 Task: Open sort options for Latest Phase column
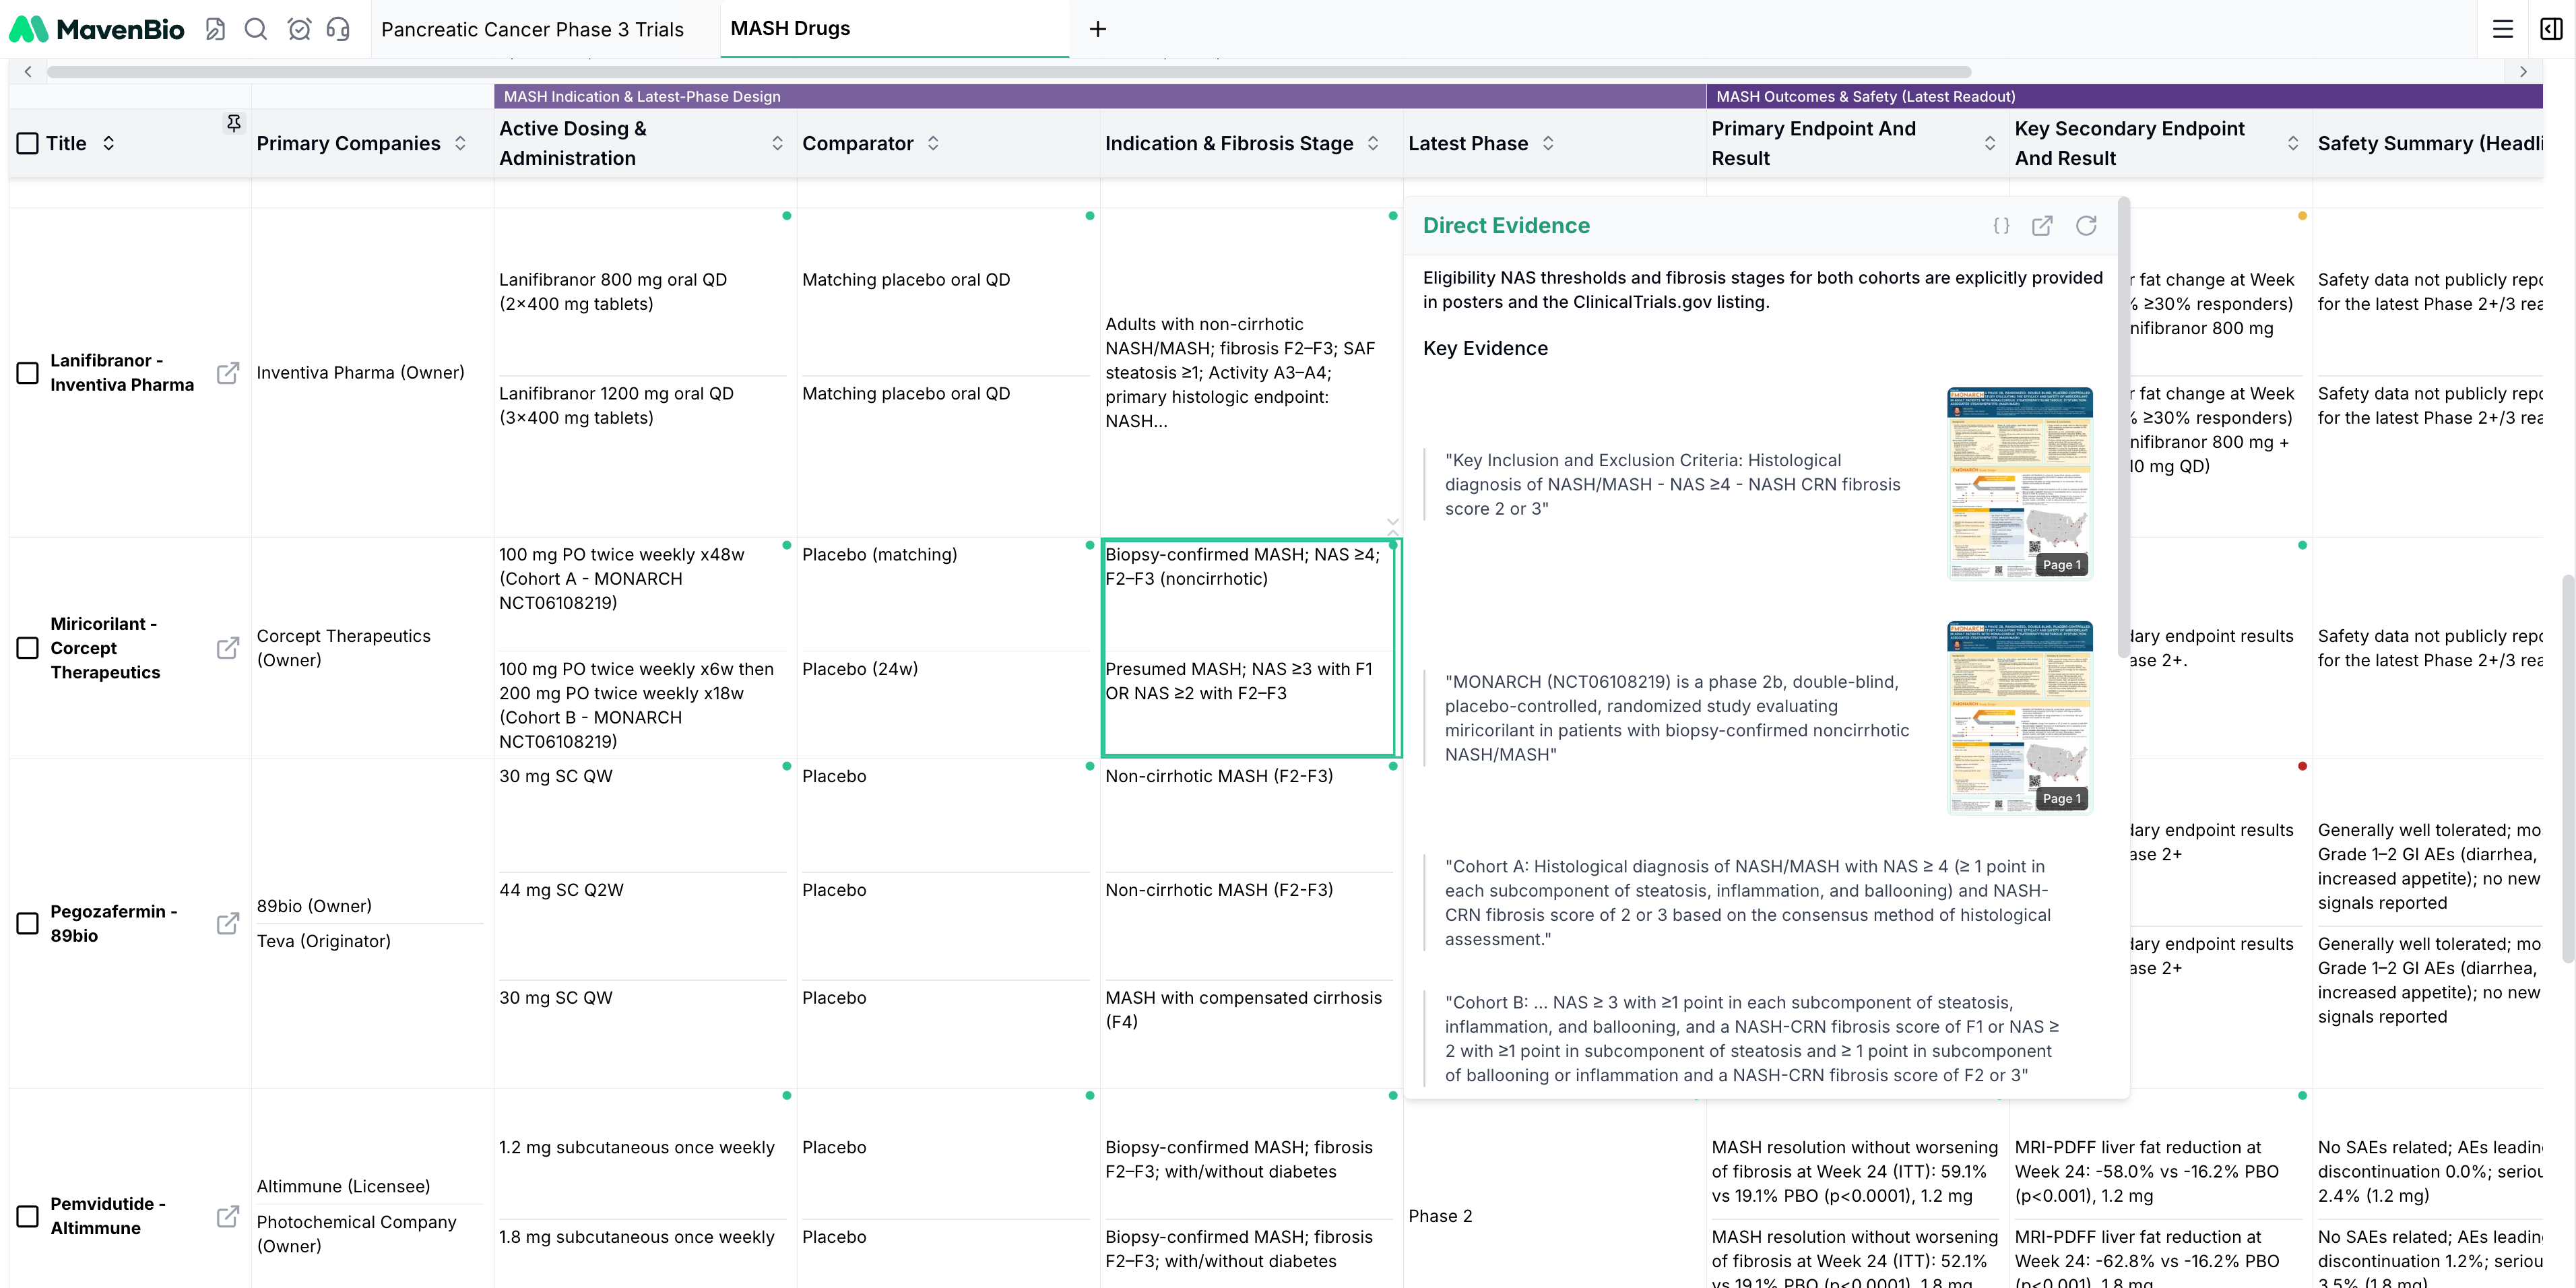pos(1548,143)
